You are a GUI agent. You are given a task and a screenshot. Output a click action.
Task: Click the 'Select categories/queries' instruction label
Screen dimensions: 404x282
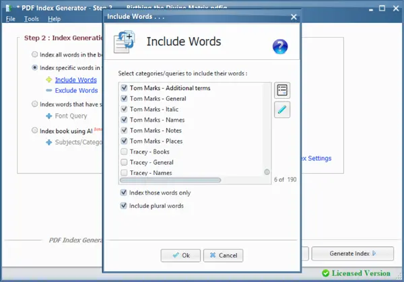click(182, 73)
